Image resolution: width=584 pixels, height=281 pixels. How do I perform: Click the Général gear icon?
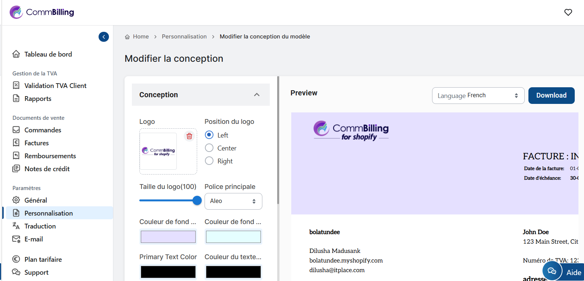point(16,200)
